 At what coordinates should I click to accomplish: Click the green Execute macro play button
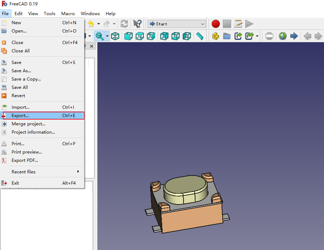(x=249, y=24)
